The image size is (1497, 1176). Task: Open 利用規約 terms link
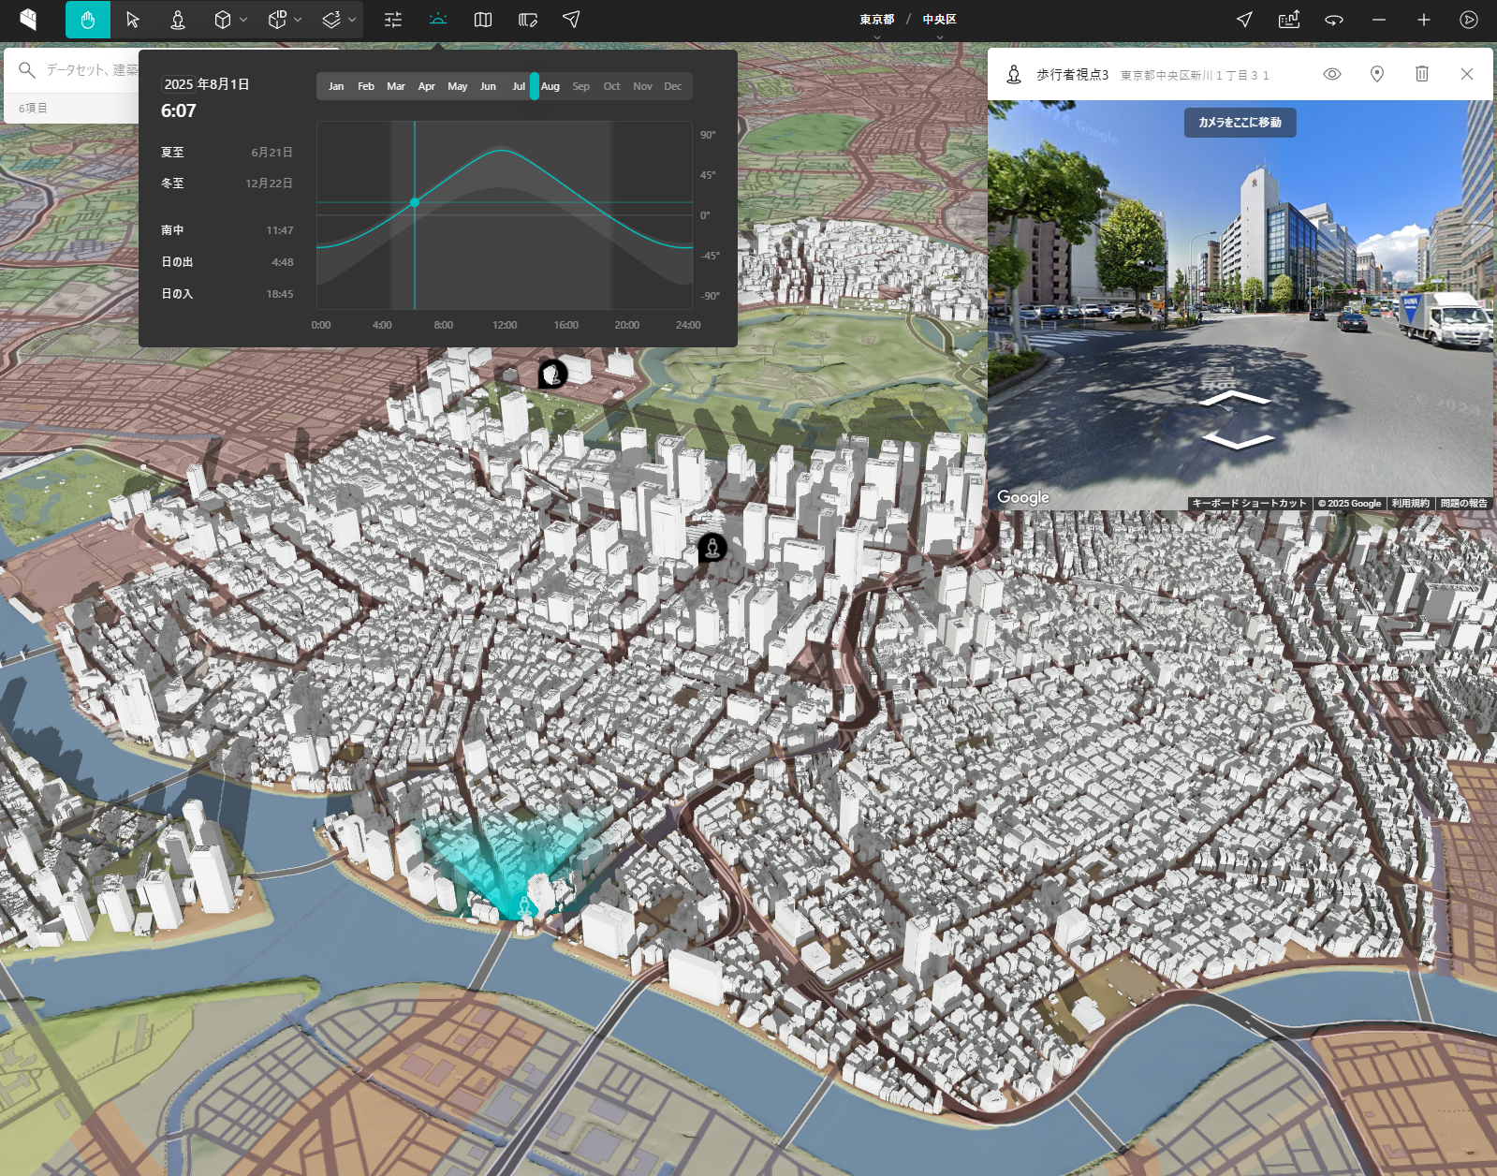click(x=1410, y=504)
